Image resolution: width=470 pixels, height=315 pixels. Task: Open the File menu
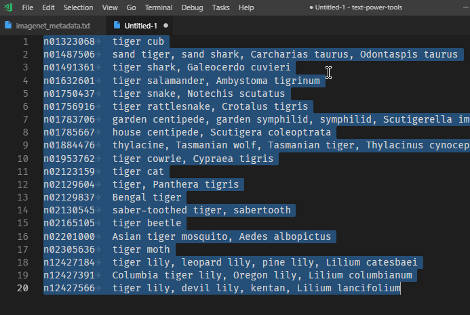(27, 7)
